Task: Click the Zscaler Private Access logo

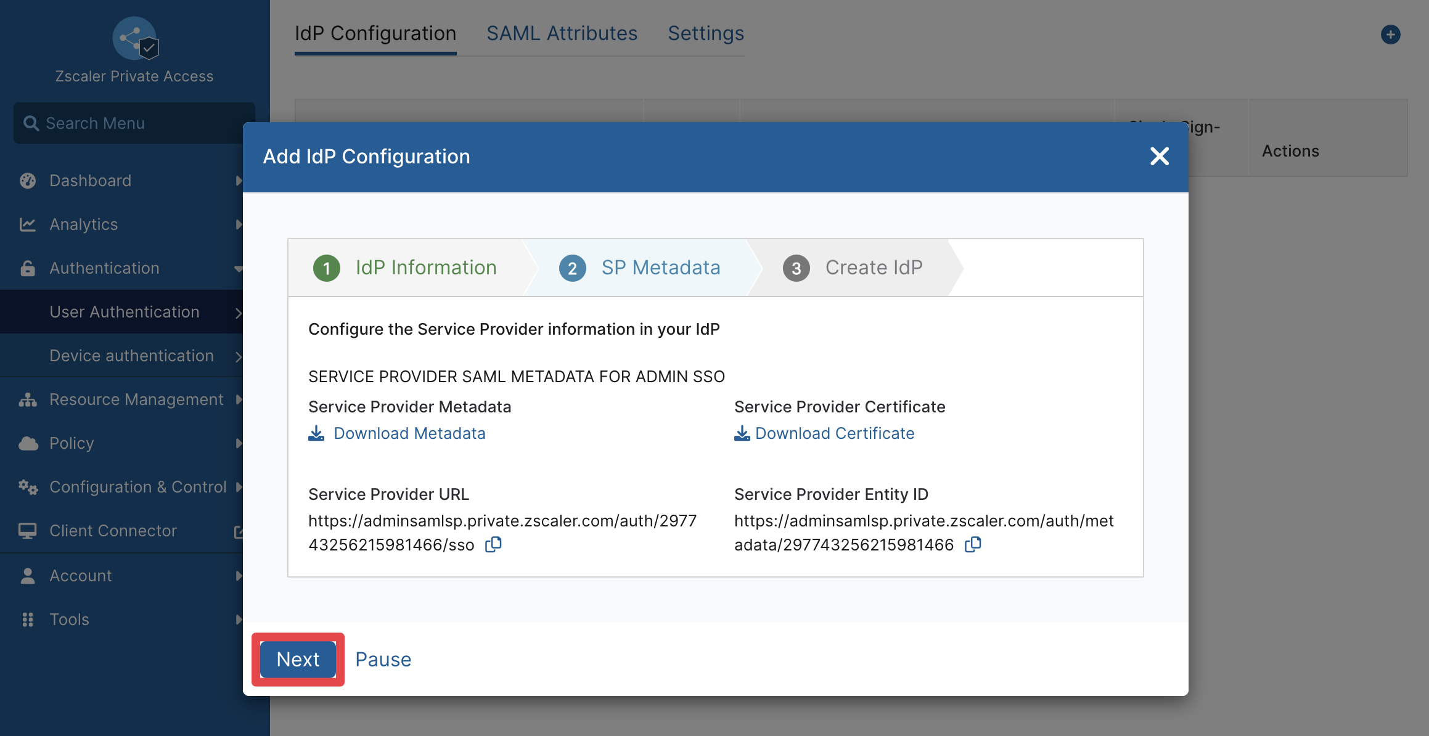Action: 136,38
